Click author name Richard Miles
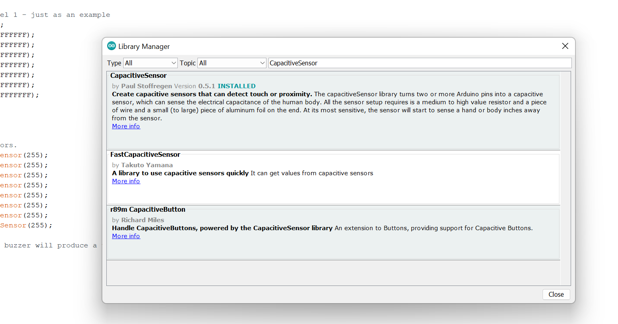The width and height of the screenshot is (618, 324). pyautogui.click(x=142, y=220)
